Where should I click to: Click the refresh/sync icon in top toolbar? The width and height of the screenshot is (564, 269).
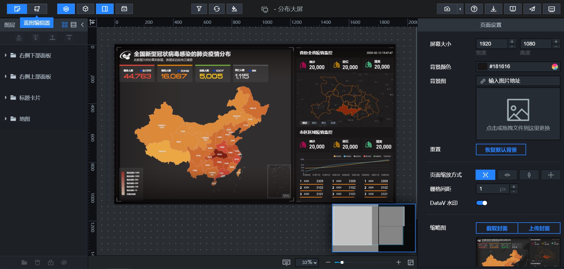coord(217,9)
